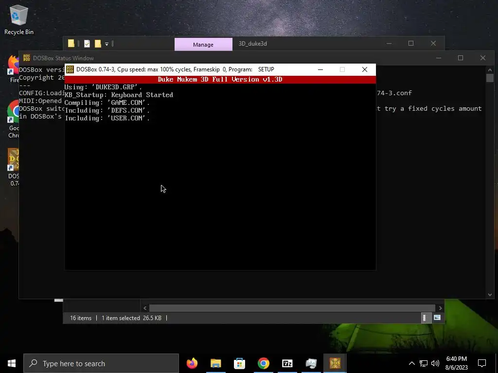
Task: Maximize the DOSBox Status Window
Action: [461, 58]
